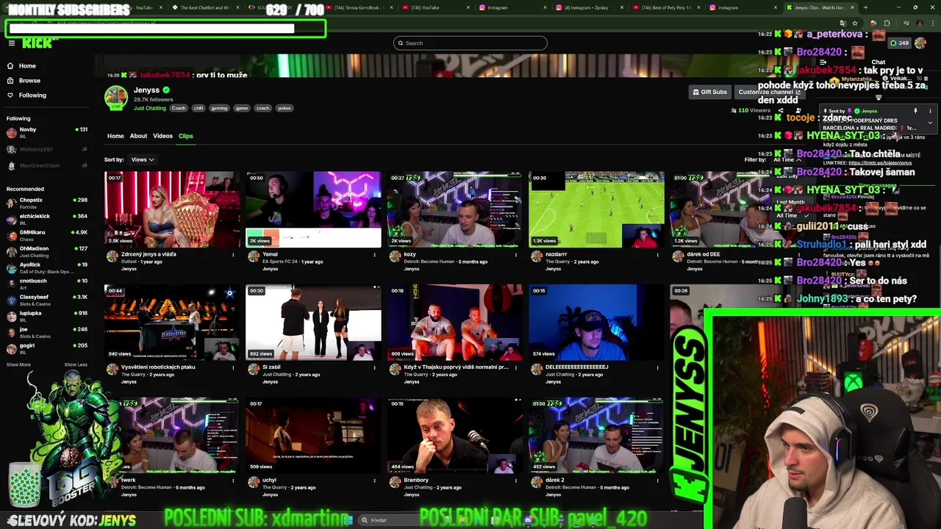This screenshot has width=941, height=529.
Task: Click options menu on the Si zabil clip
Action: (x=374, y=367)
